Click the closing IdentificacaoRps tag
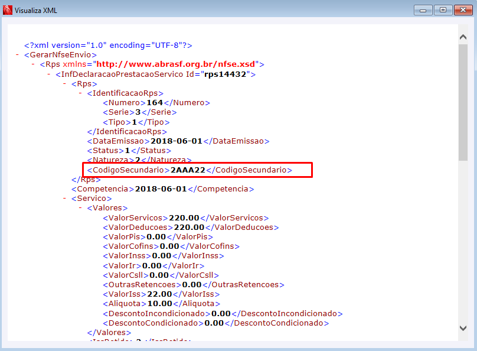This screenshot has height=351, width=477. (127, 132)
